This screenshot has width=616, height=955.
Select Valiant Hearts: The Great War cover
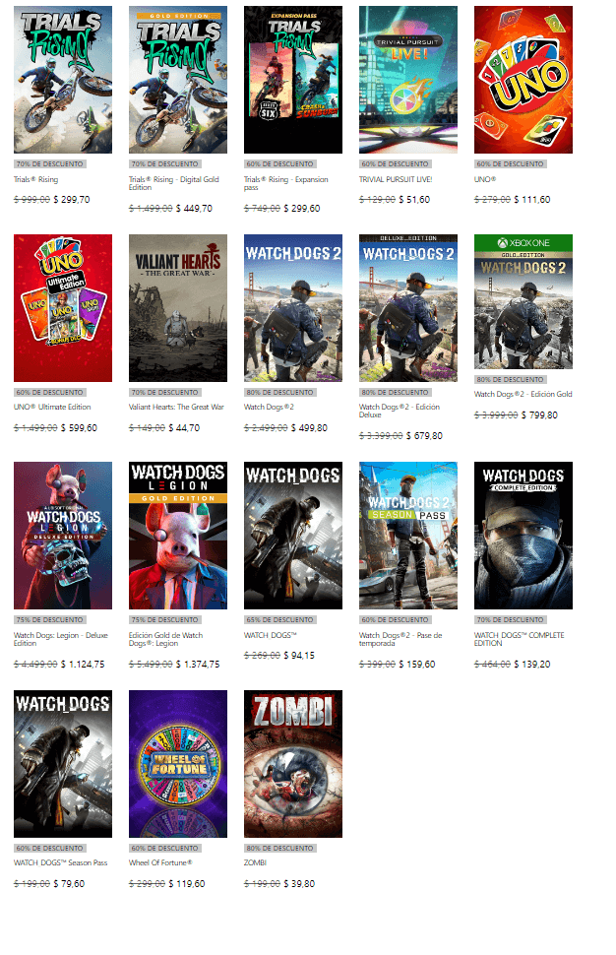[178, 308]
